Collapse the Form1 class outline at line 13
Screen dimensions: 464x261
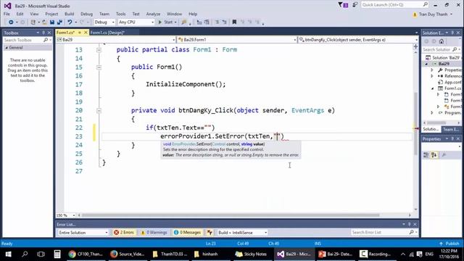coord(99,50)
